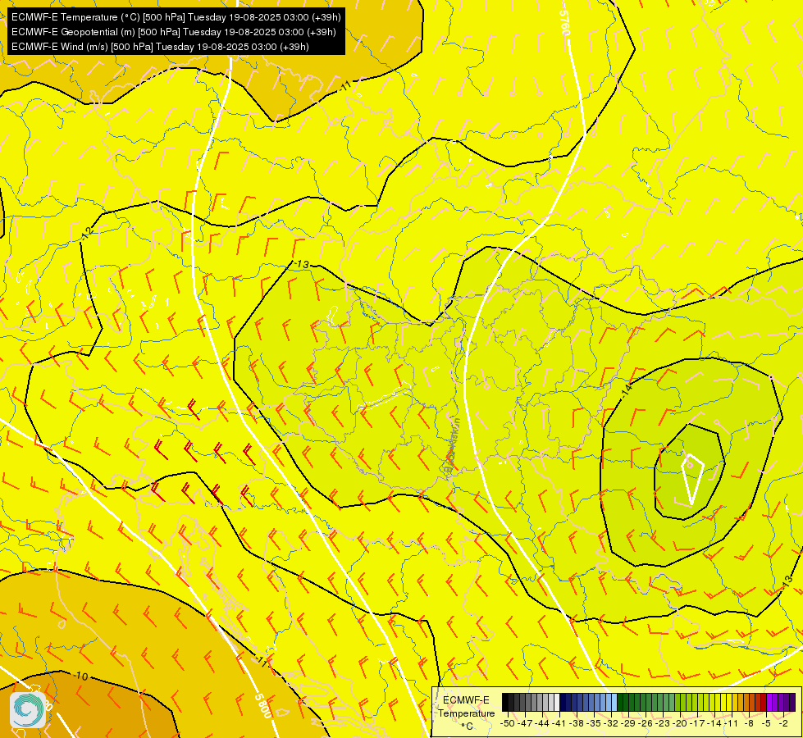Click the 5800 geopotential contour label
This screenshot has width=803, height=738.
[262, 706]
